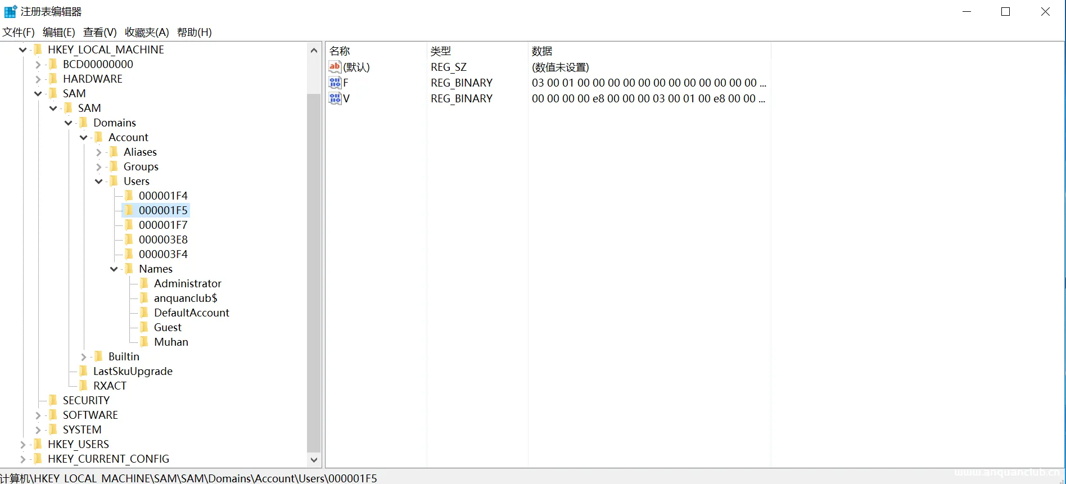Select the 000003E8 user key
1066x484 pixels.
tap(163, 239)
